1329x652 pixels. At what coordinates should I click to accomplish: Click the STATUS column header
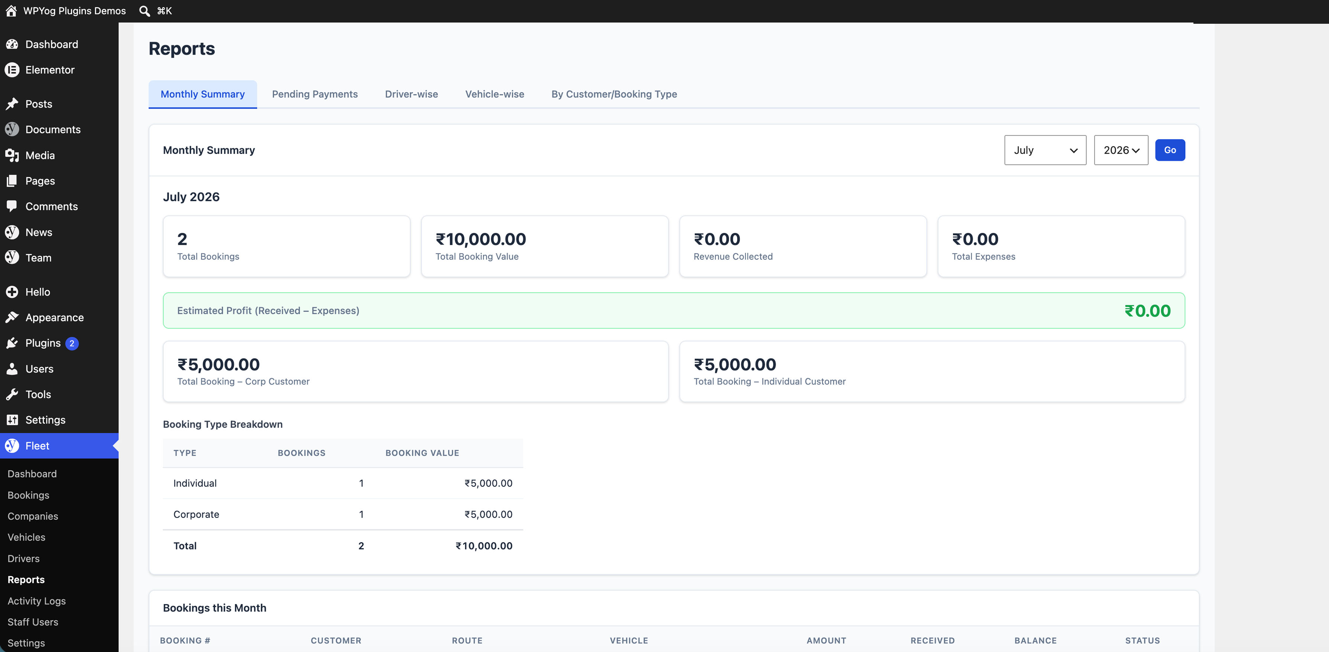(1142, 640)
